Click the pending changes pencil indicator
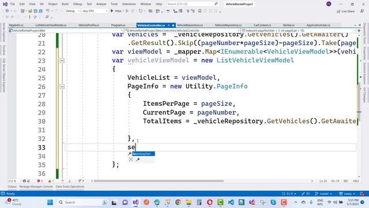 pos(306,194)
